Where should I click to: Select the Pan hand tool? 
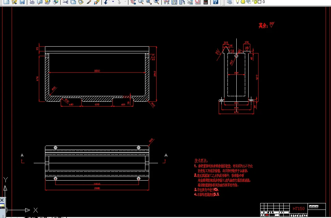133,2
